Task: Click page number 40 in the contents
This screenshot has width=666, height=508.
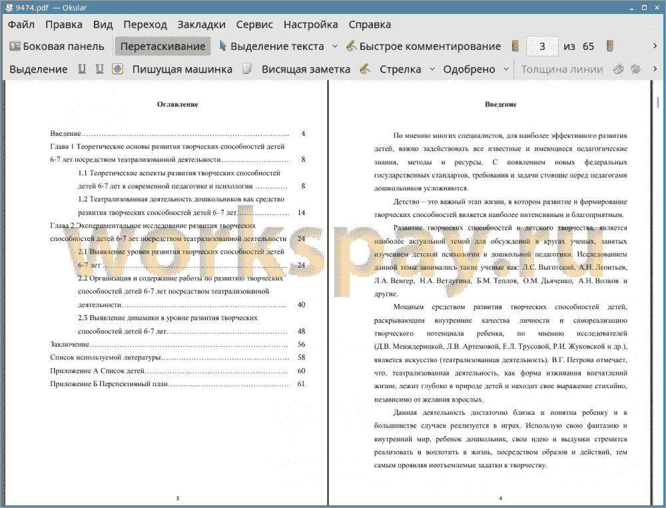Action: pos(301,304)
